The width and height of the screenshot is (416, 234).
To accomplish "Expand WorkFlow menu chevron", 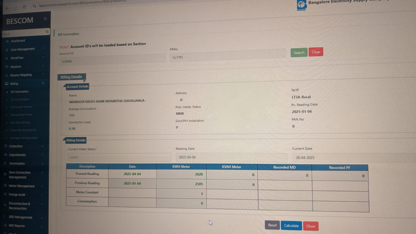I will click(x=43, y=57).
